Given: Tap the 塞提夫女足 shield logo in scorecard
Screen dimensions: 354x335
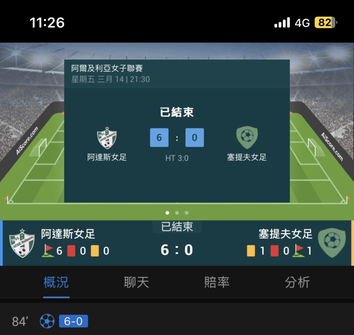Looking at the screenshot, I should (247, 137).
